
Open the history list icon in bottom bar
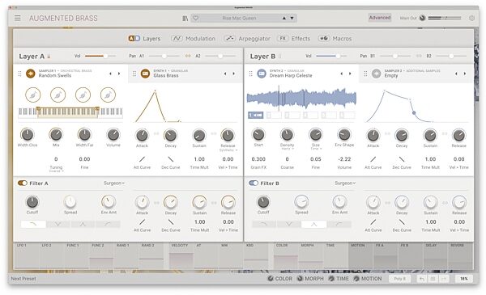click(x=433, y=279)
